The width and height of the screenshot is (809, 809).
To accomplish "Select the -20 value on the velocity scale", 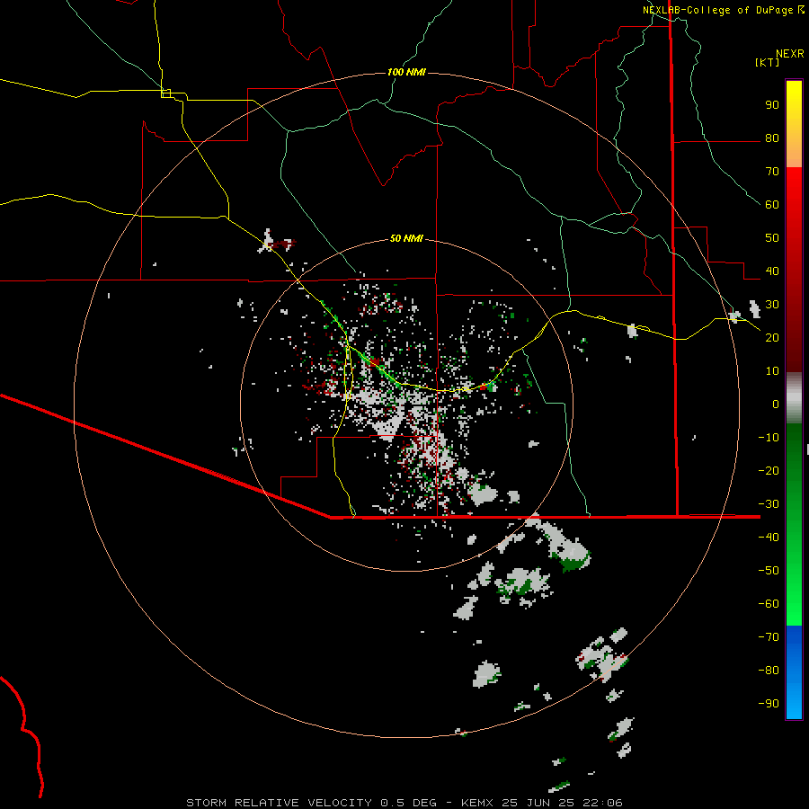I will click(769, 470).
